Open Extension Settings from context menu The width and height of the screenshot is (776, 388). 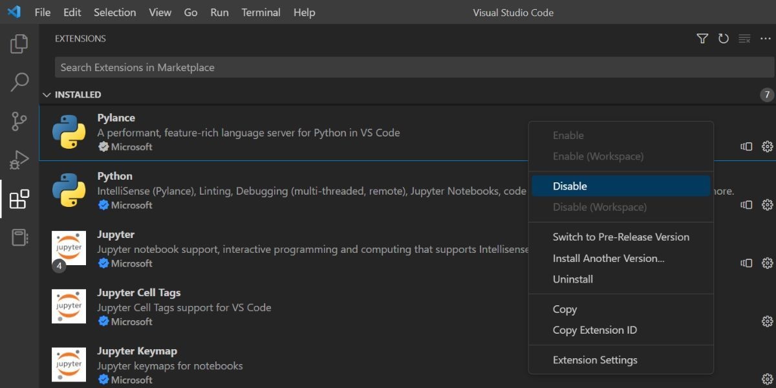[621, 360]
